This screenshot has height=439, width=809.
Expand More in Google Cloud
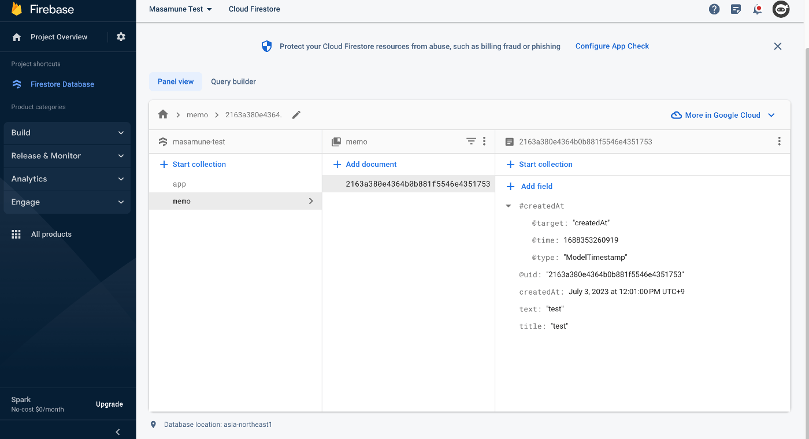click(x=723, y=115)
